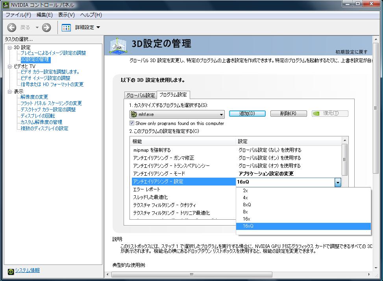Click the 設定 column header
The height and width of the screenshot is (281, 383).
(x=289, y=141)
